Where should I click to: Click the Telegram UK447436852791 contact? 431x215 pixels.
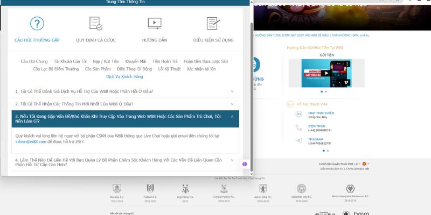pyautogui.click(x=319, y=144)
